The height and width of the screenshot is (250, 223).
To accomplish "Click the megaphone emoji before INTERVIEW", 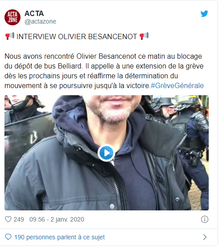I will coord(10,36).
